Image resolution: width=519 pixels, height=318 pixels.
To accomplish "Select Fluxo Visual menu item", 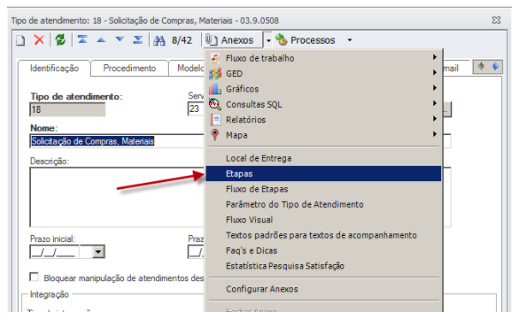I will click(x=324, y=220).
